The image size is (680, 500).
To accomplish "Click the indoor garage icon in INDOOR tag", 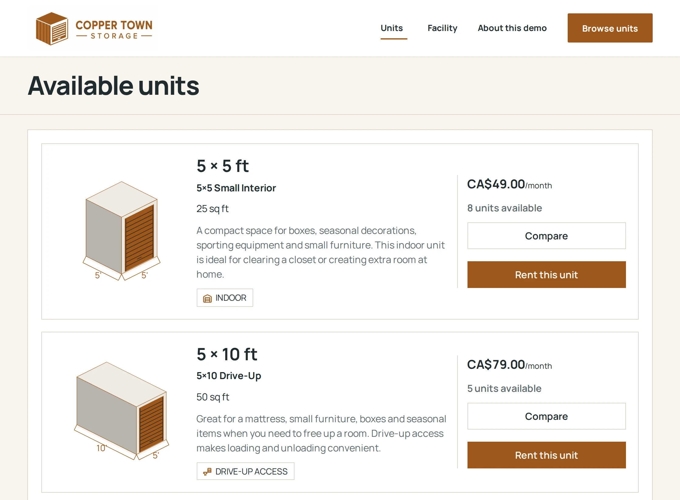I will [x=207, y=298].
